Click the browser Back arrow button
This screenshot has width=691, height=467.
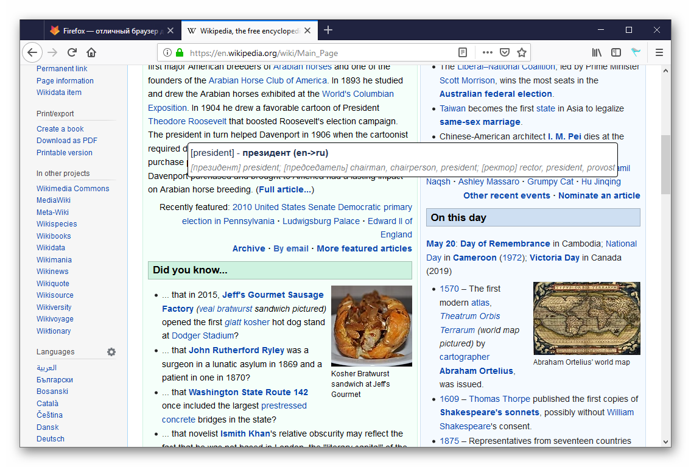click(32, 52)
